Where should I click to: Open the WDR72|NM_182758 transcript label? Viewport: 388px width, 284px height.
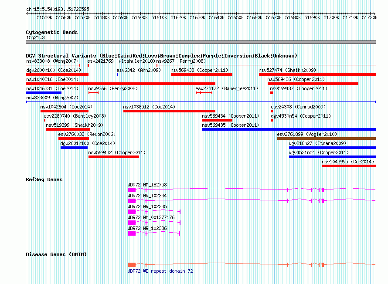(147, 185)
